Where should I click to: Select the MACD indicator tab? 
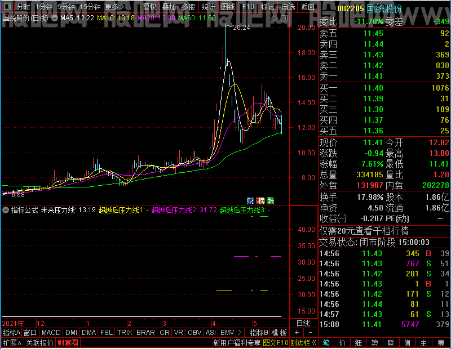point(51,333)
